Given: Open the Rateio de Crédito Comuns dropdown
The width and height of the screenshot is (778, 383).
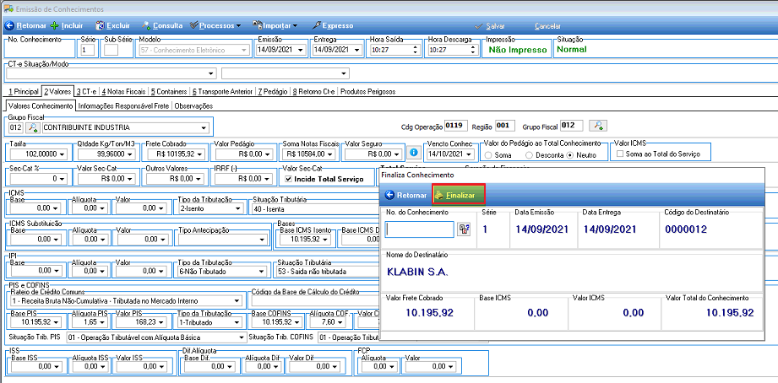Looking at the screenshot, I should point(237,301).
